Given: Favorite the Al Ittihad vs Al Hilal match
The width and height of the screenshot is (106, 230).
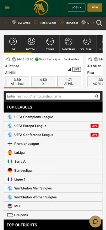Looking at the screenshot, I should click(8, 59).
